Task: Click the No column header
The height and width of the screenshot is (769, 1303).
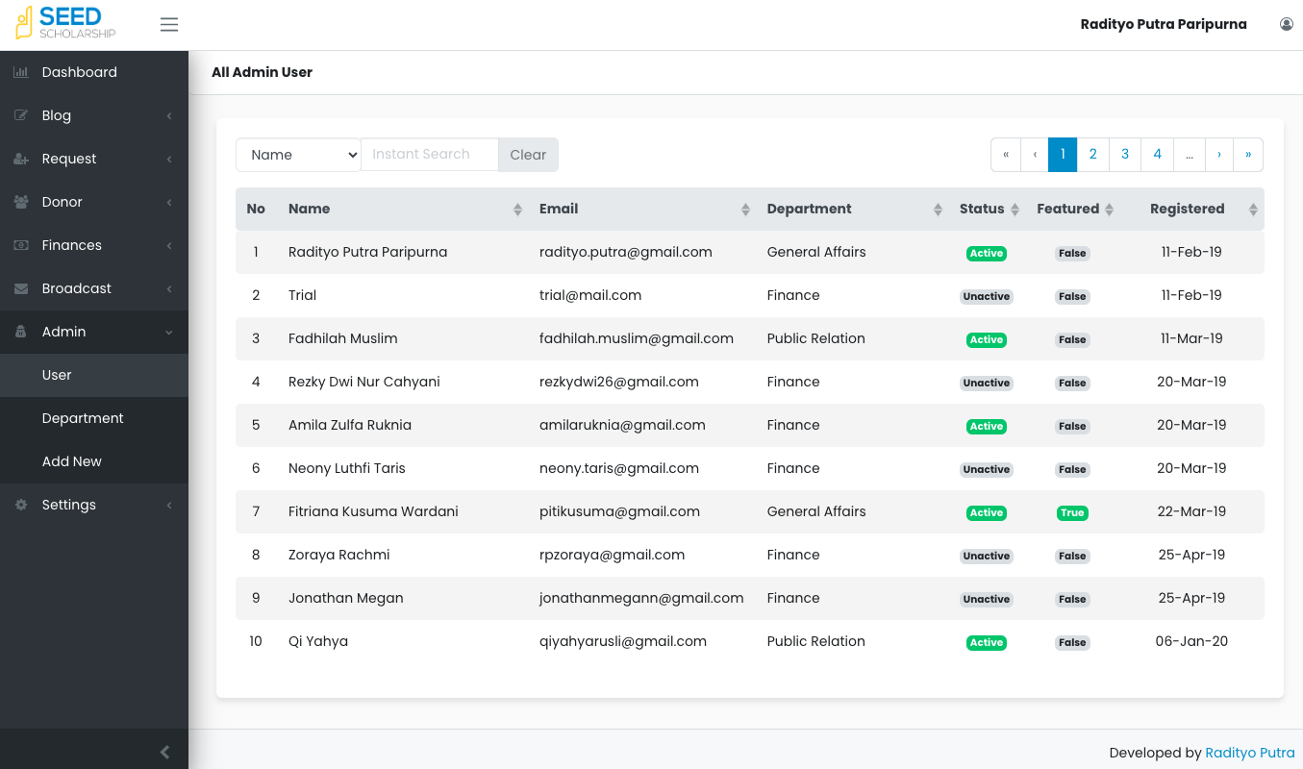Action: 256,209
